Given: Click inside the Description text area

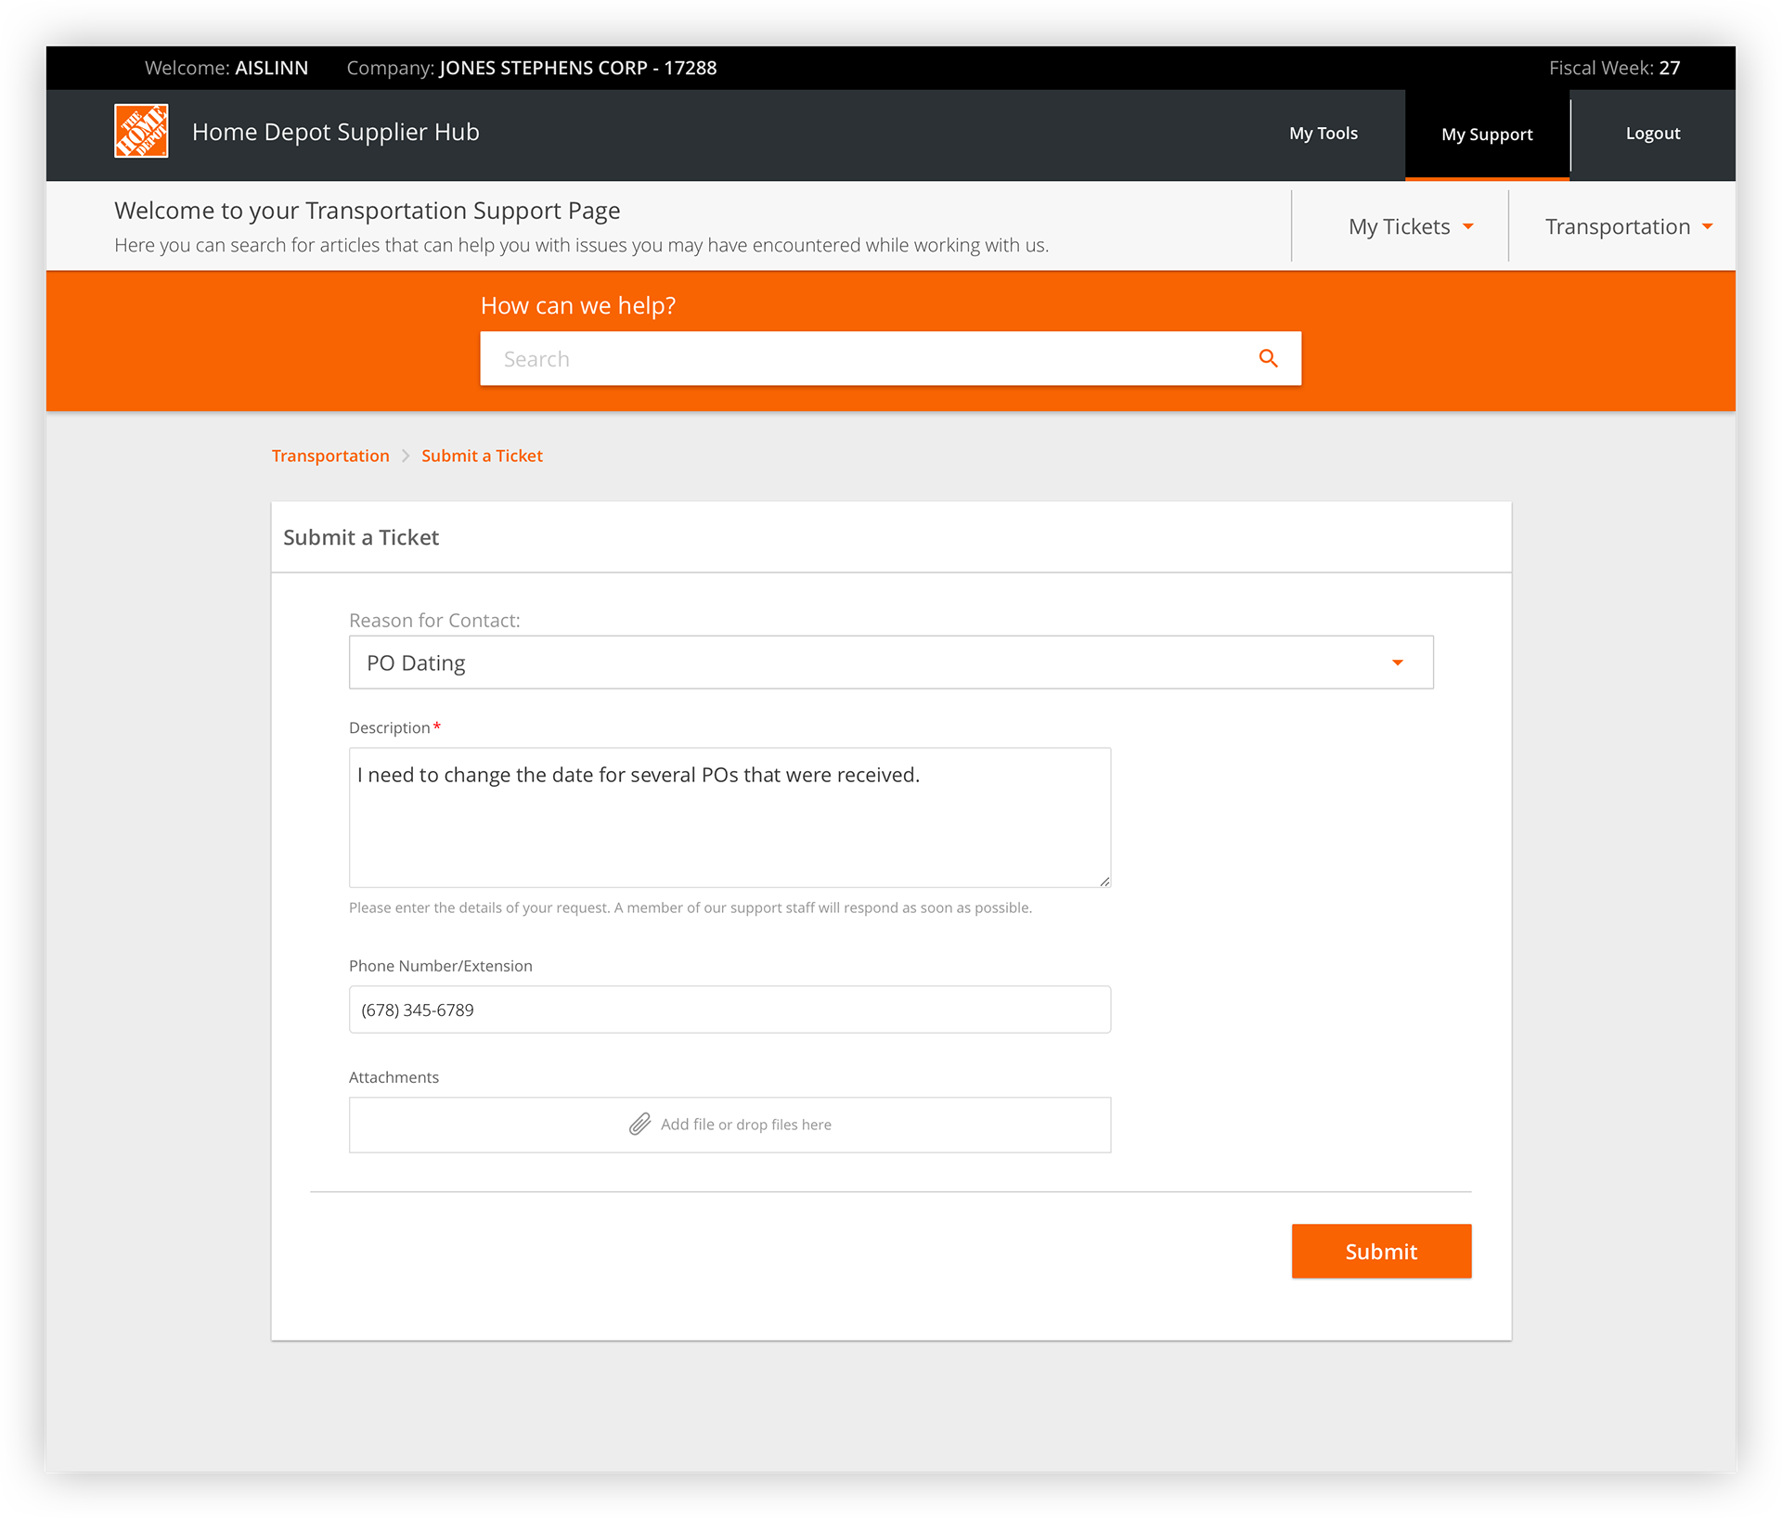Looking at the screenshot, I should [730, 817].
